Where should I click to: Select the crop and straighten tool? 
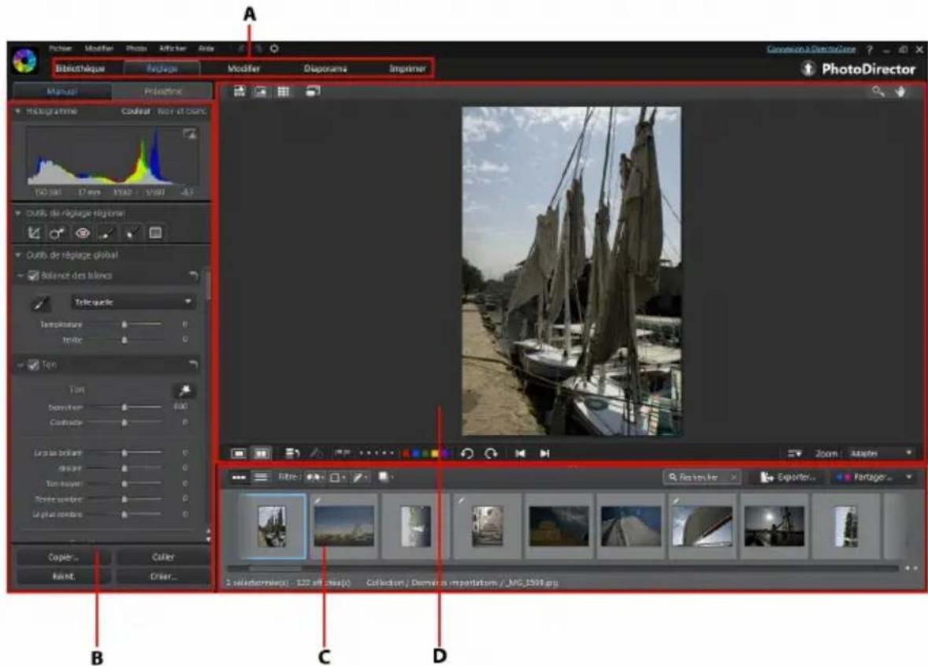[35, 233]
